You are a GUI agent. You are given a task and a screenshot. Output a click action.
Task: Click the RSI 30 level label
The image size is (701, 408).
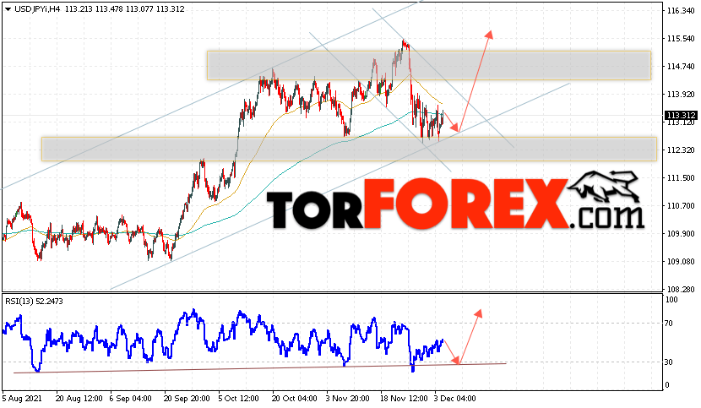[669, 362]
